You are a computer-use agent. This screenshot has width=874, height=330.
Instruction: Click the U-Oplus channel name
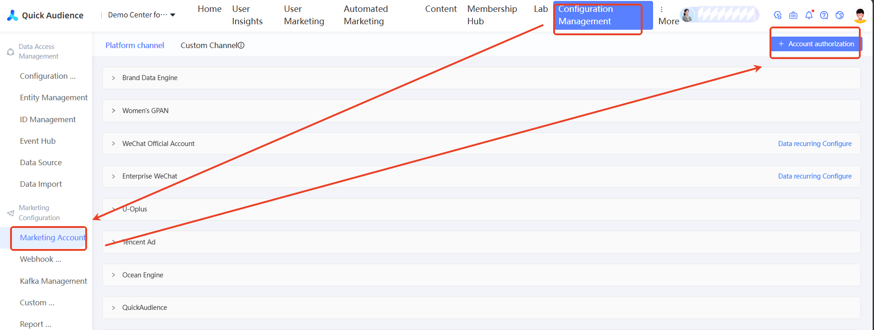click(x=135, y=209)
